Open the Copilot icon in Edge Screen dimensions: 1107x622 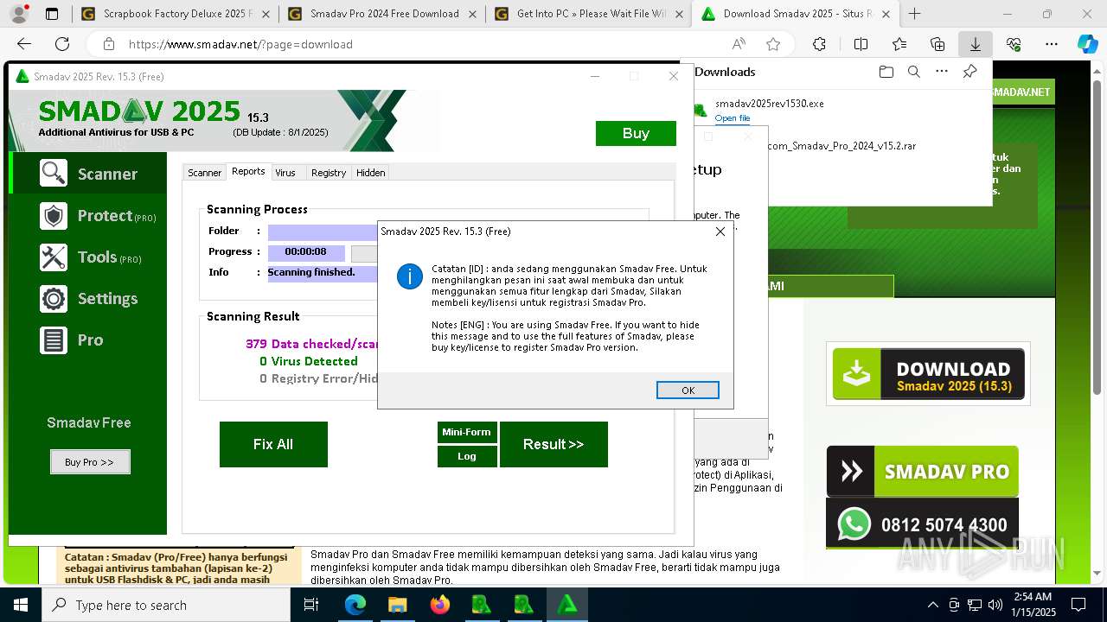[1087, 44]
